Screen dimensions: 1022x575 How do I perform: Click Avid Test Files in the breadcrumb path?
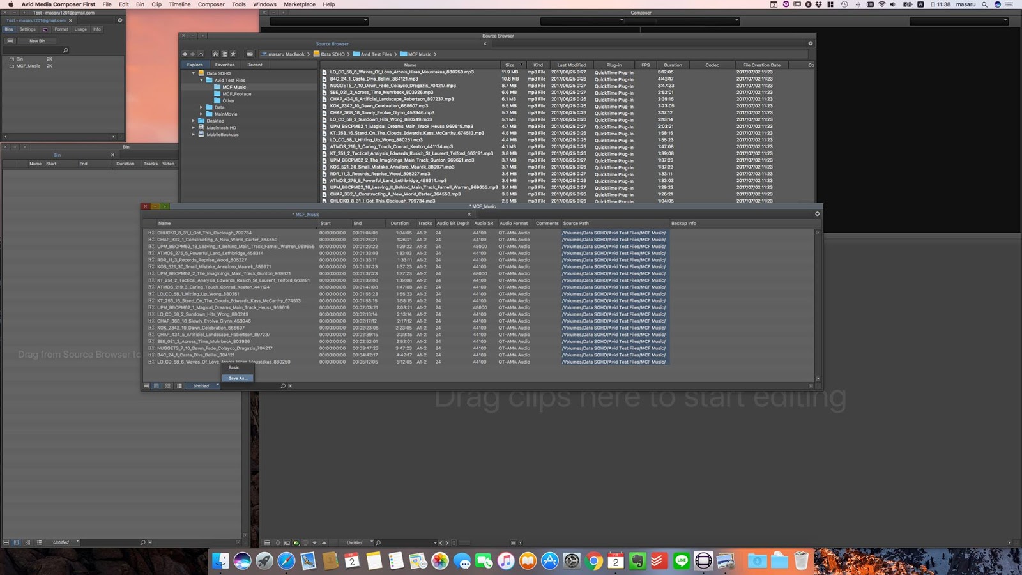(372, 54)
